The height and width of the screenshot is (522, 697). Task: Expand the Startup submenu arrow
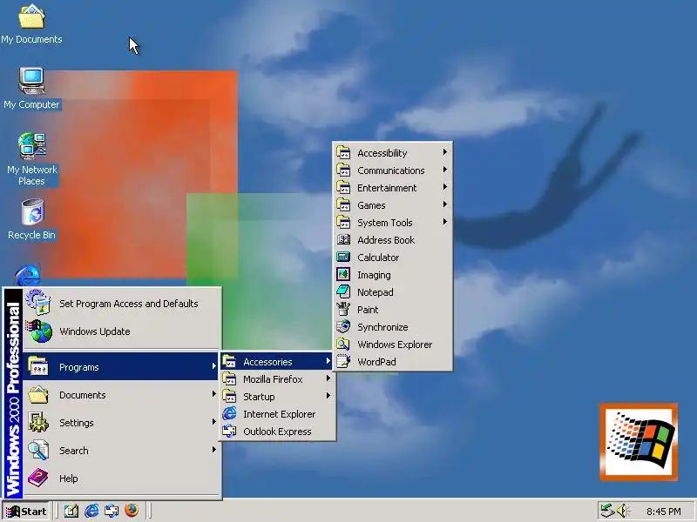click(x=328, y=396)
